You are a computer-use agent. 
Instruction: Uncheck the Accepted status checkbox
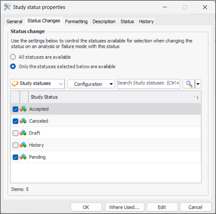(x=15, y=109)
